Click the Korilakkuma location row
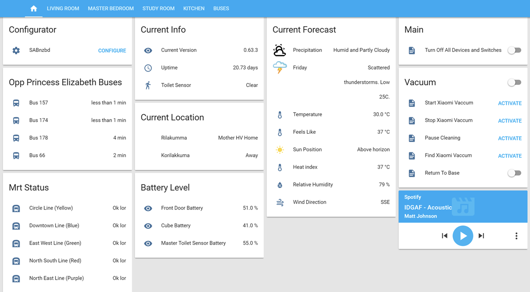 point(199,156)
